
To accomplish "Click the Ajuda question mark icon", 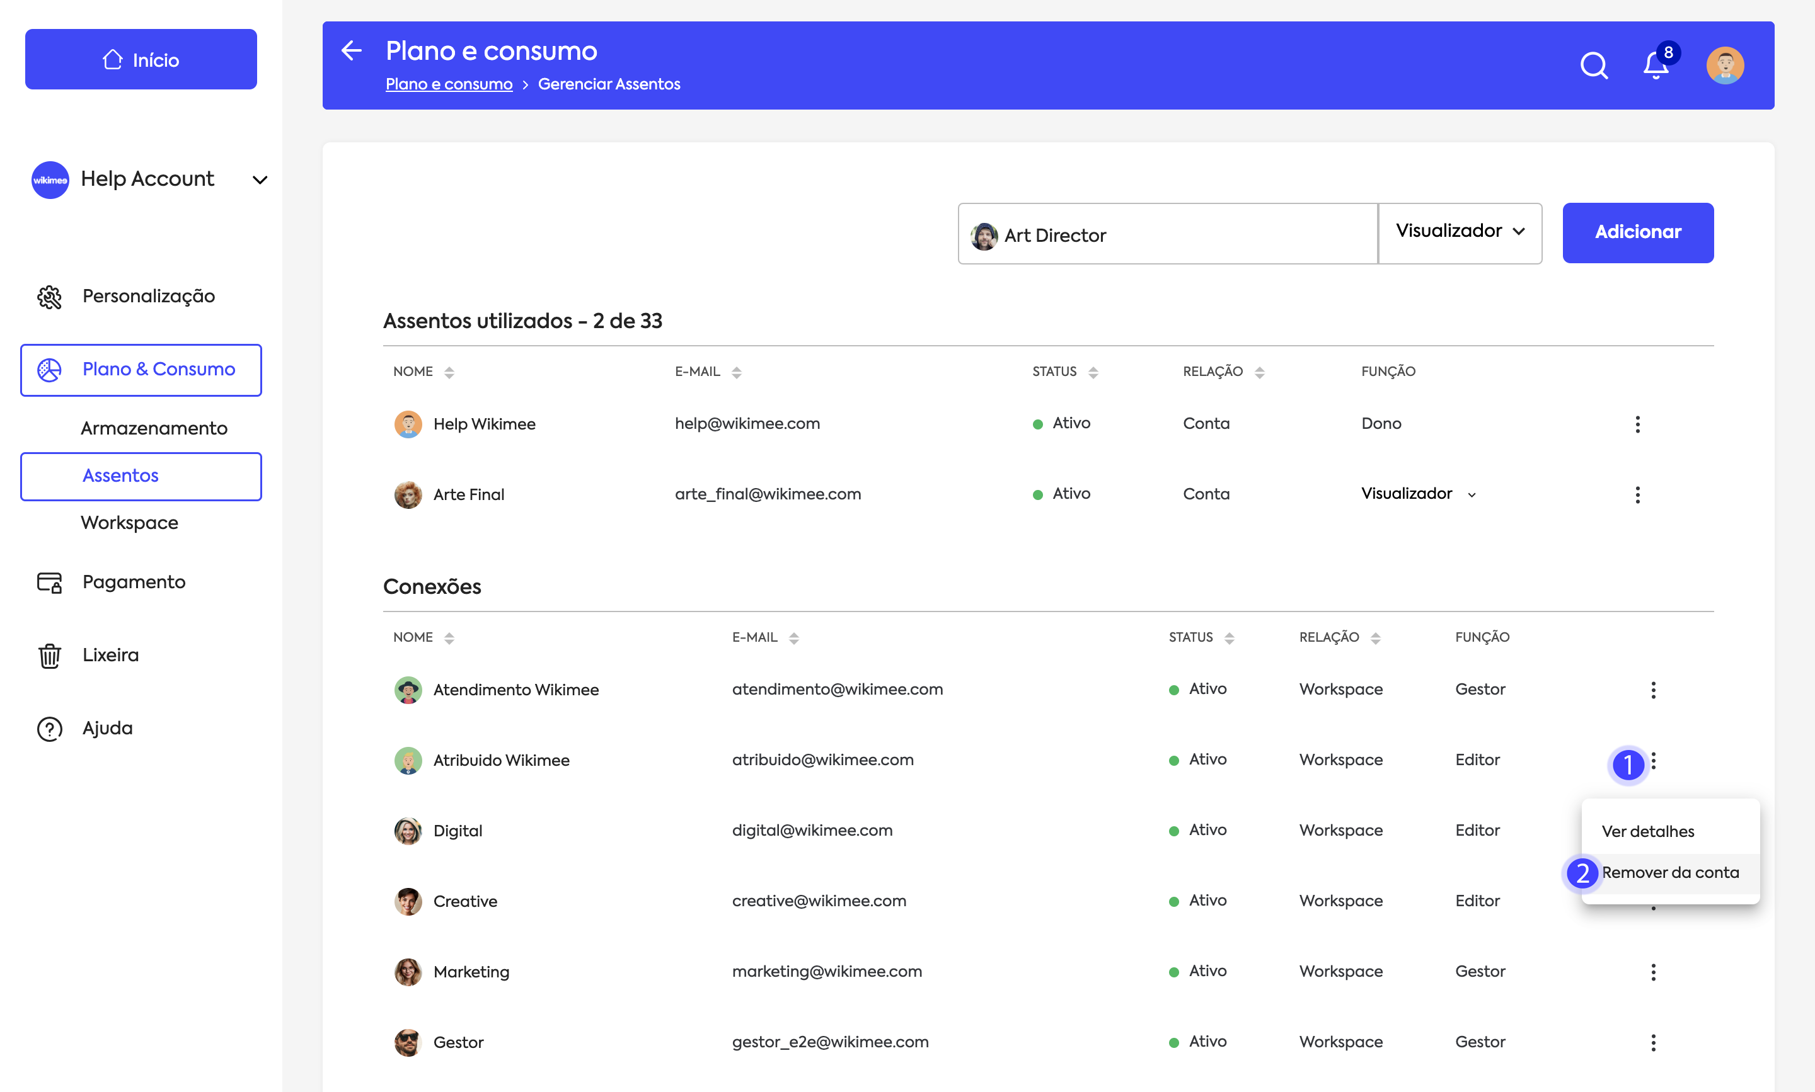I will point(49,729).
